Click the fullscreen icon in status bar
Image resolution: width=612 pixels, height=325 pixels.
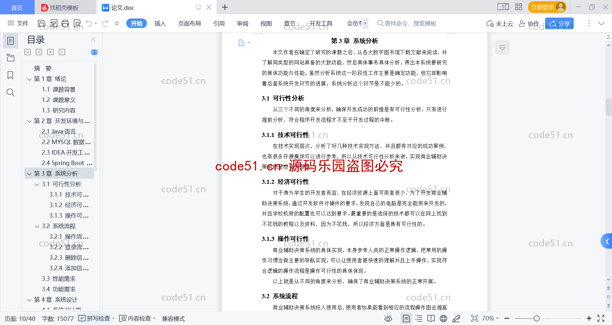click(x=601, y=318)
